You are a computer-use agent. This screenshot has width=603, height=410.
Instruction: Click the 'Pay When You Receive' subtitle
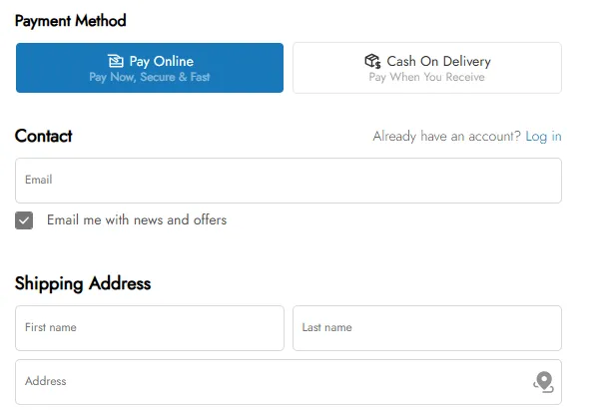(427, 77)
